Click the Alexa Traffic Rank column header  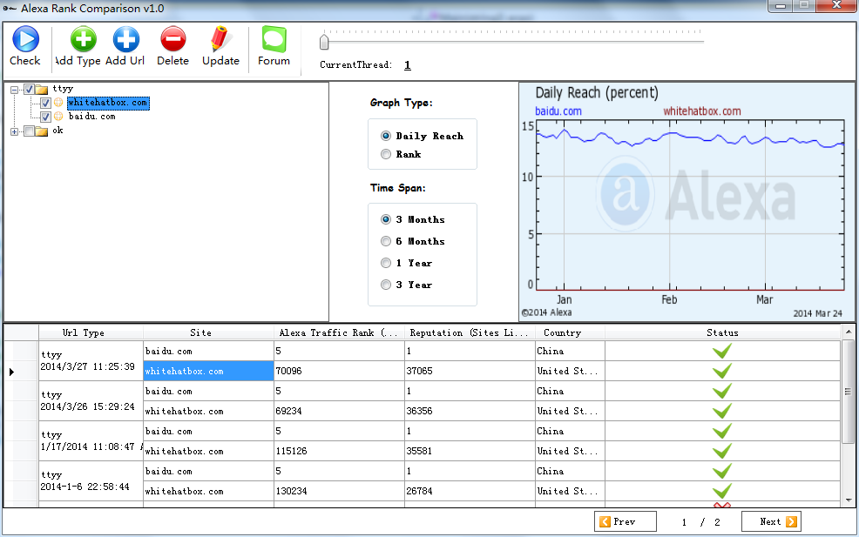point(338,332)
